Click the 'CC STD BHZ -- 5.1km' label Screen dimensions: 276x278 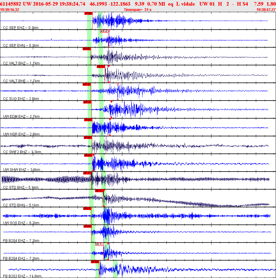pos(21,188)
